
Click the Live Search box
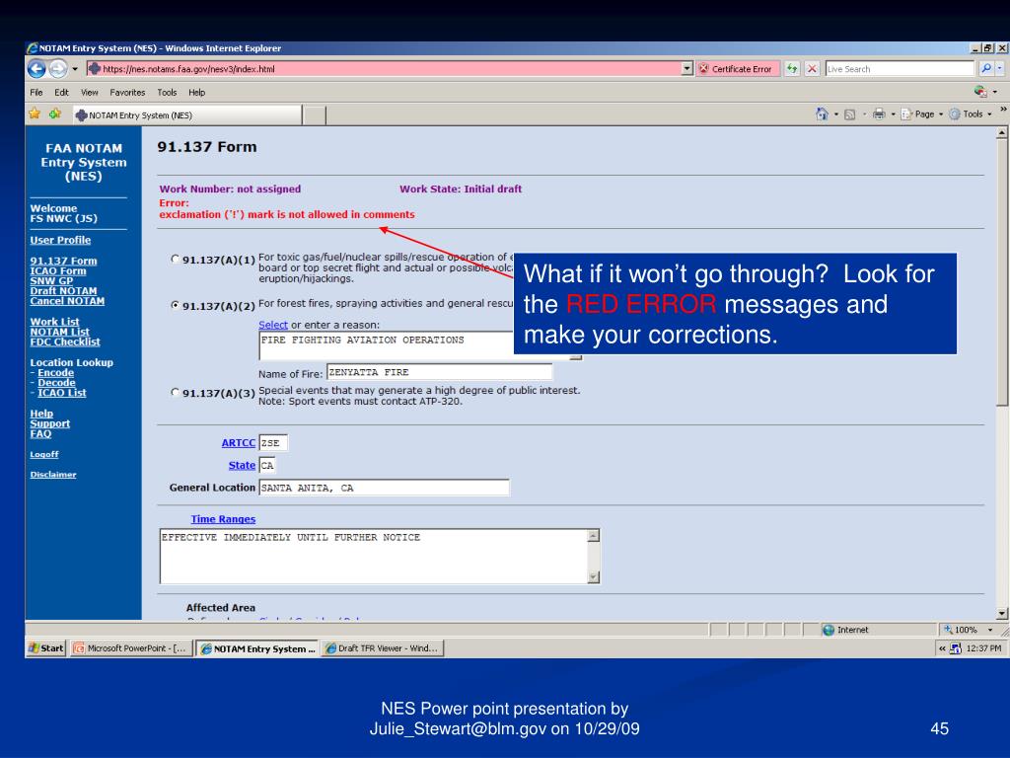[x=900, y=69]
